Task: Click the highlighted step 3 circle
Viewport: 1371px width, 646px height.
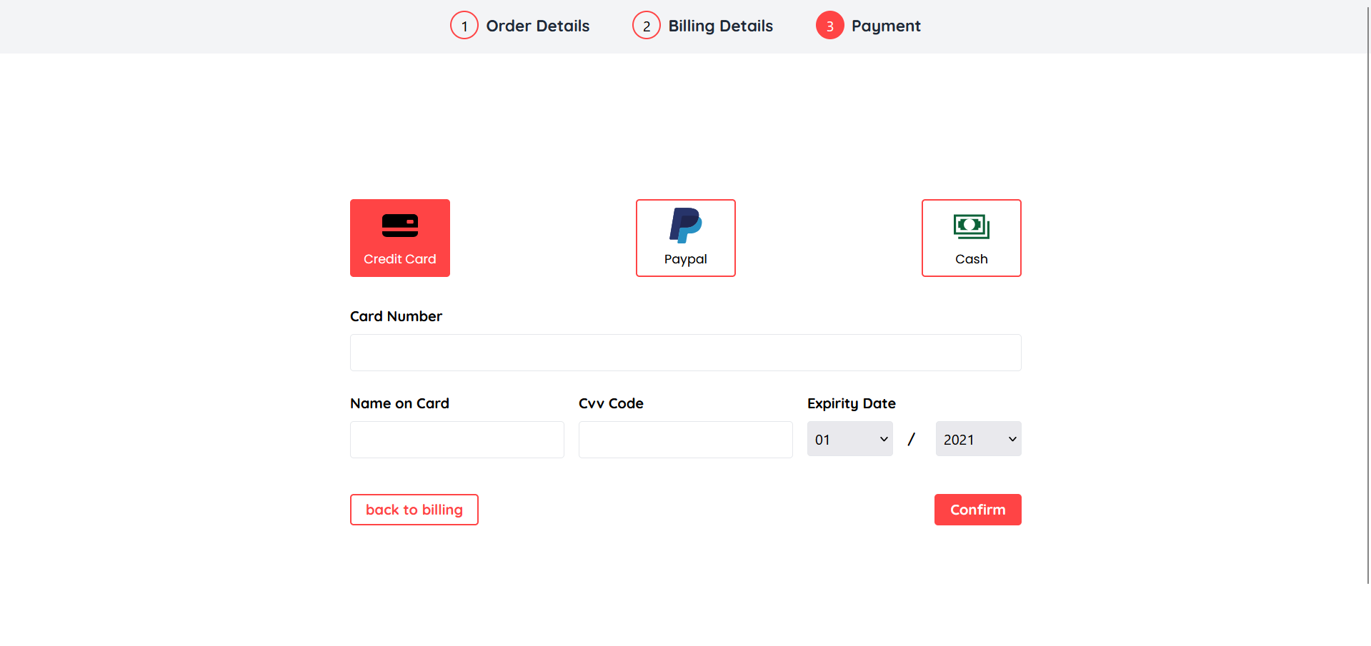Action: [x=829, y=26]
